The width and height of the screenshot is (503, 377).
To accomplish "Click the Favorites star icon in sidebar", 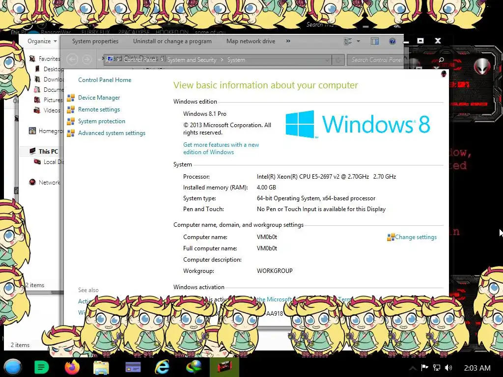I will (x=32, y=59).
